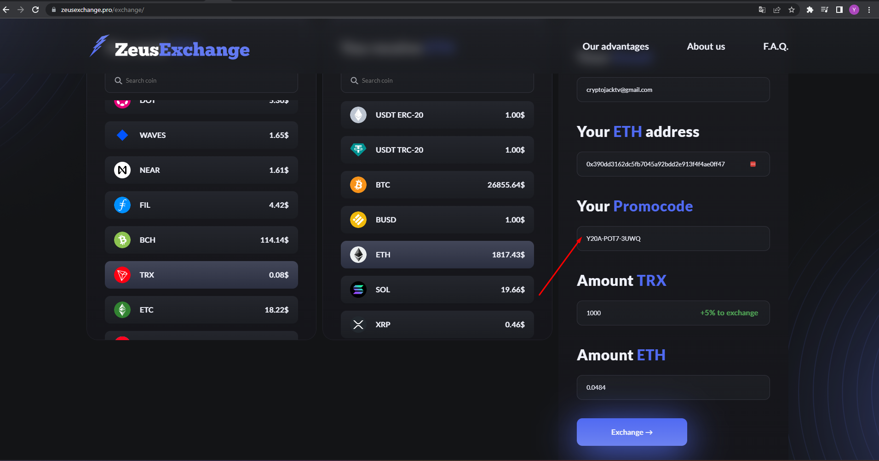Focus the left Search coin field

201,80
